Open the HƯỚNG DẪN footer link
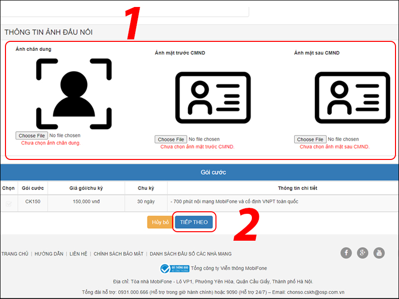Screen dimensions: 399x299 49,254
